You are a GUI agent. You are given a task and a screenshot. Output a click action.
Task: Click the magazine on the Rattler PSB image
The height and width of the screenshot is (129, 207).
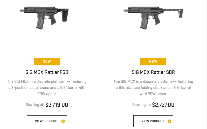pyautogui.click(x=40, y=23)
